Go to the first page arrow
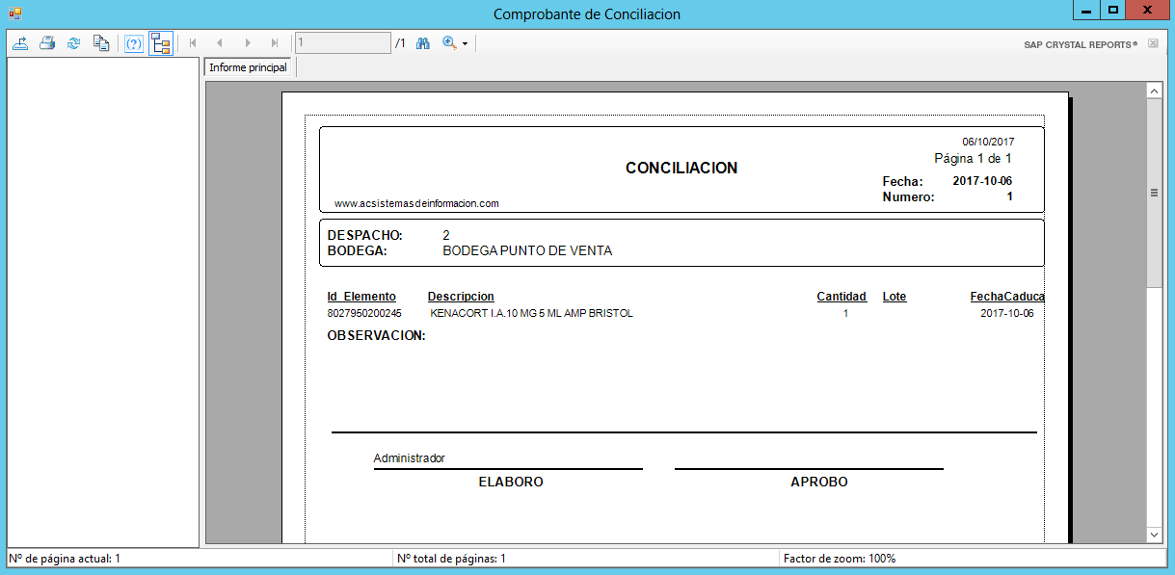 click(193, 43)
